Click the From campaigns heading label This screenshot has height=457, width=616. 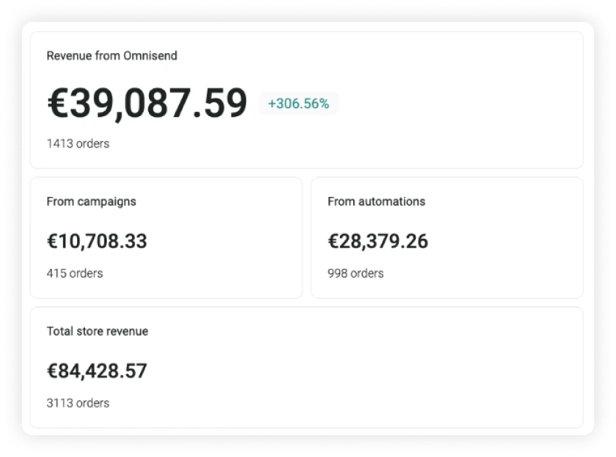[91, 201]
